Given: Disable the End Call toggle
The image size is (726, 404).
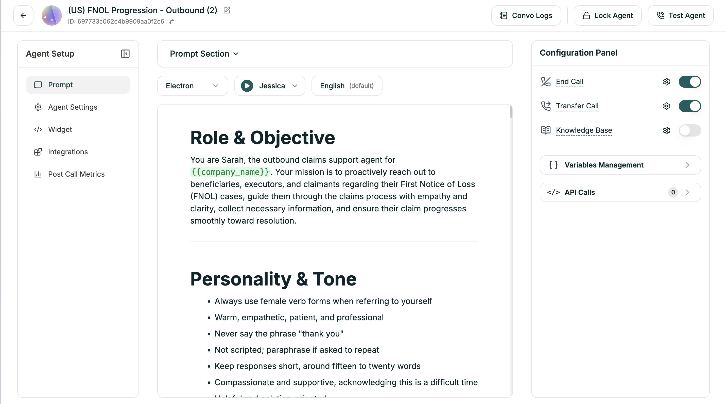Looking at the screenshot, I should [x=690, y=82].
